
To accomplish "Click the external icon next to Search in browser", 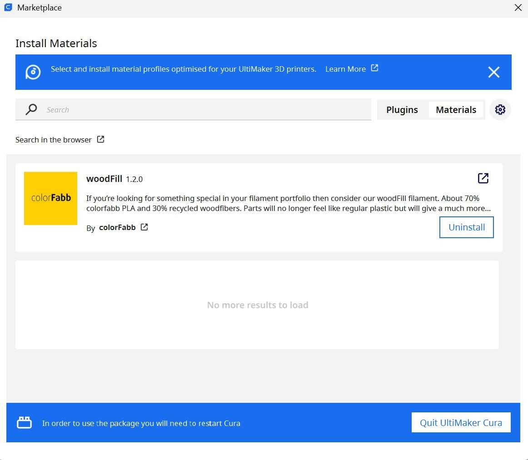I will 101,139.
